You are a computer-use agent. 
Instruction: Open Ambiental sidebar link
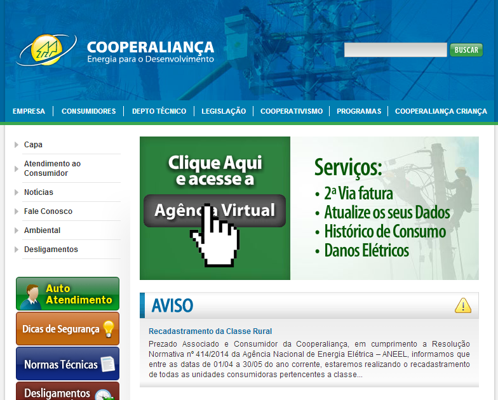[x=42, y=230]
